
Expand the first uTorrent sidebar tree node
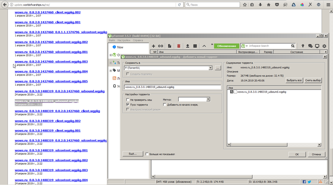(111, 55)
